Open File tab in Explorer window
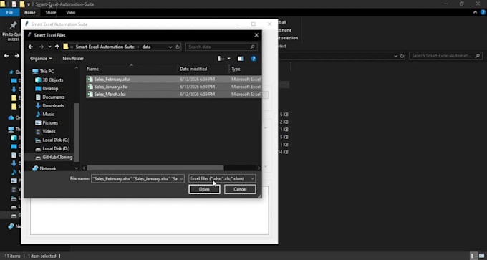487x260 pixels. [x=9, y=12]
